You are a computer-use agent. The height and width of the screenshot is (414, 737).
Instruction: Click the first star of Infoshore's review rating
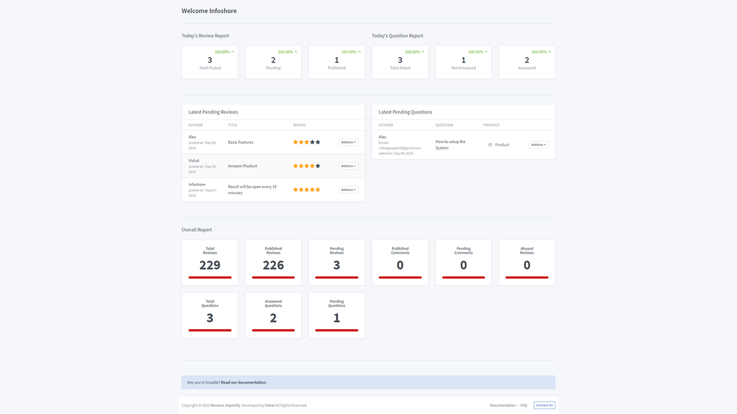pos(295,189)
